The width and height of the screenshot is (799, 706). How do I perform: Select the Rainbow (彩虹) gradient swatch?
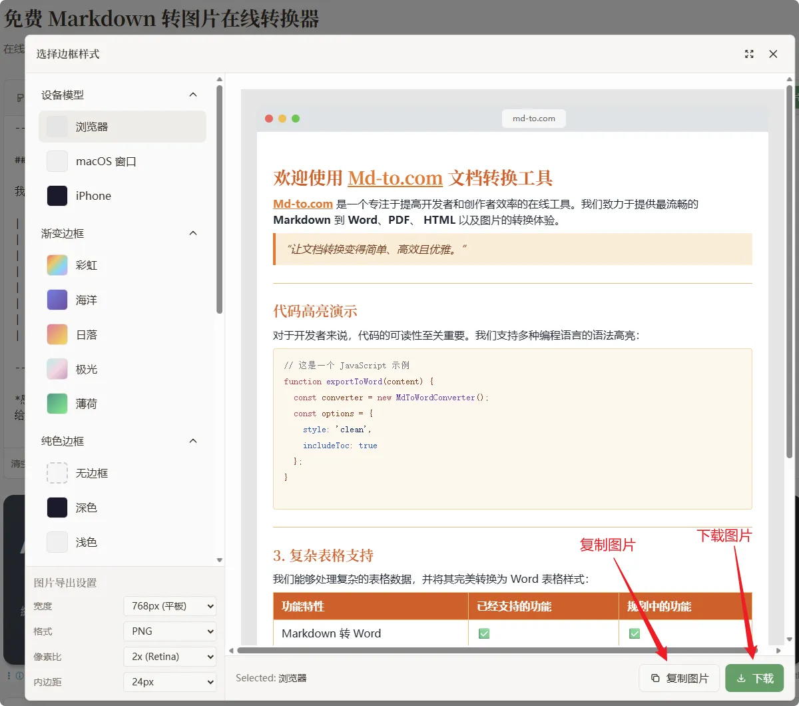pos(57,265)
